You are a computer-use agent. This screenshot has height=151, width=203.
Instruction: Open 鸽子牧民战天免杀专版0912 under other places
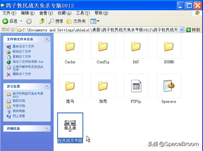pyautogui.click(x=28, y=95)
